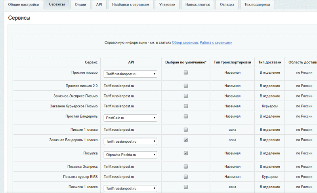
Task: Open the API tab
Action: (99, 5)
